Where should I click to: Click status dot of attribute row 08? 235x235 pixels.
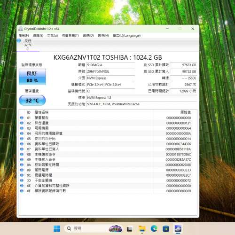click(22, 154)
